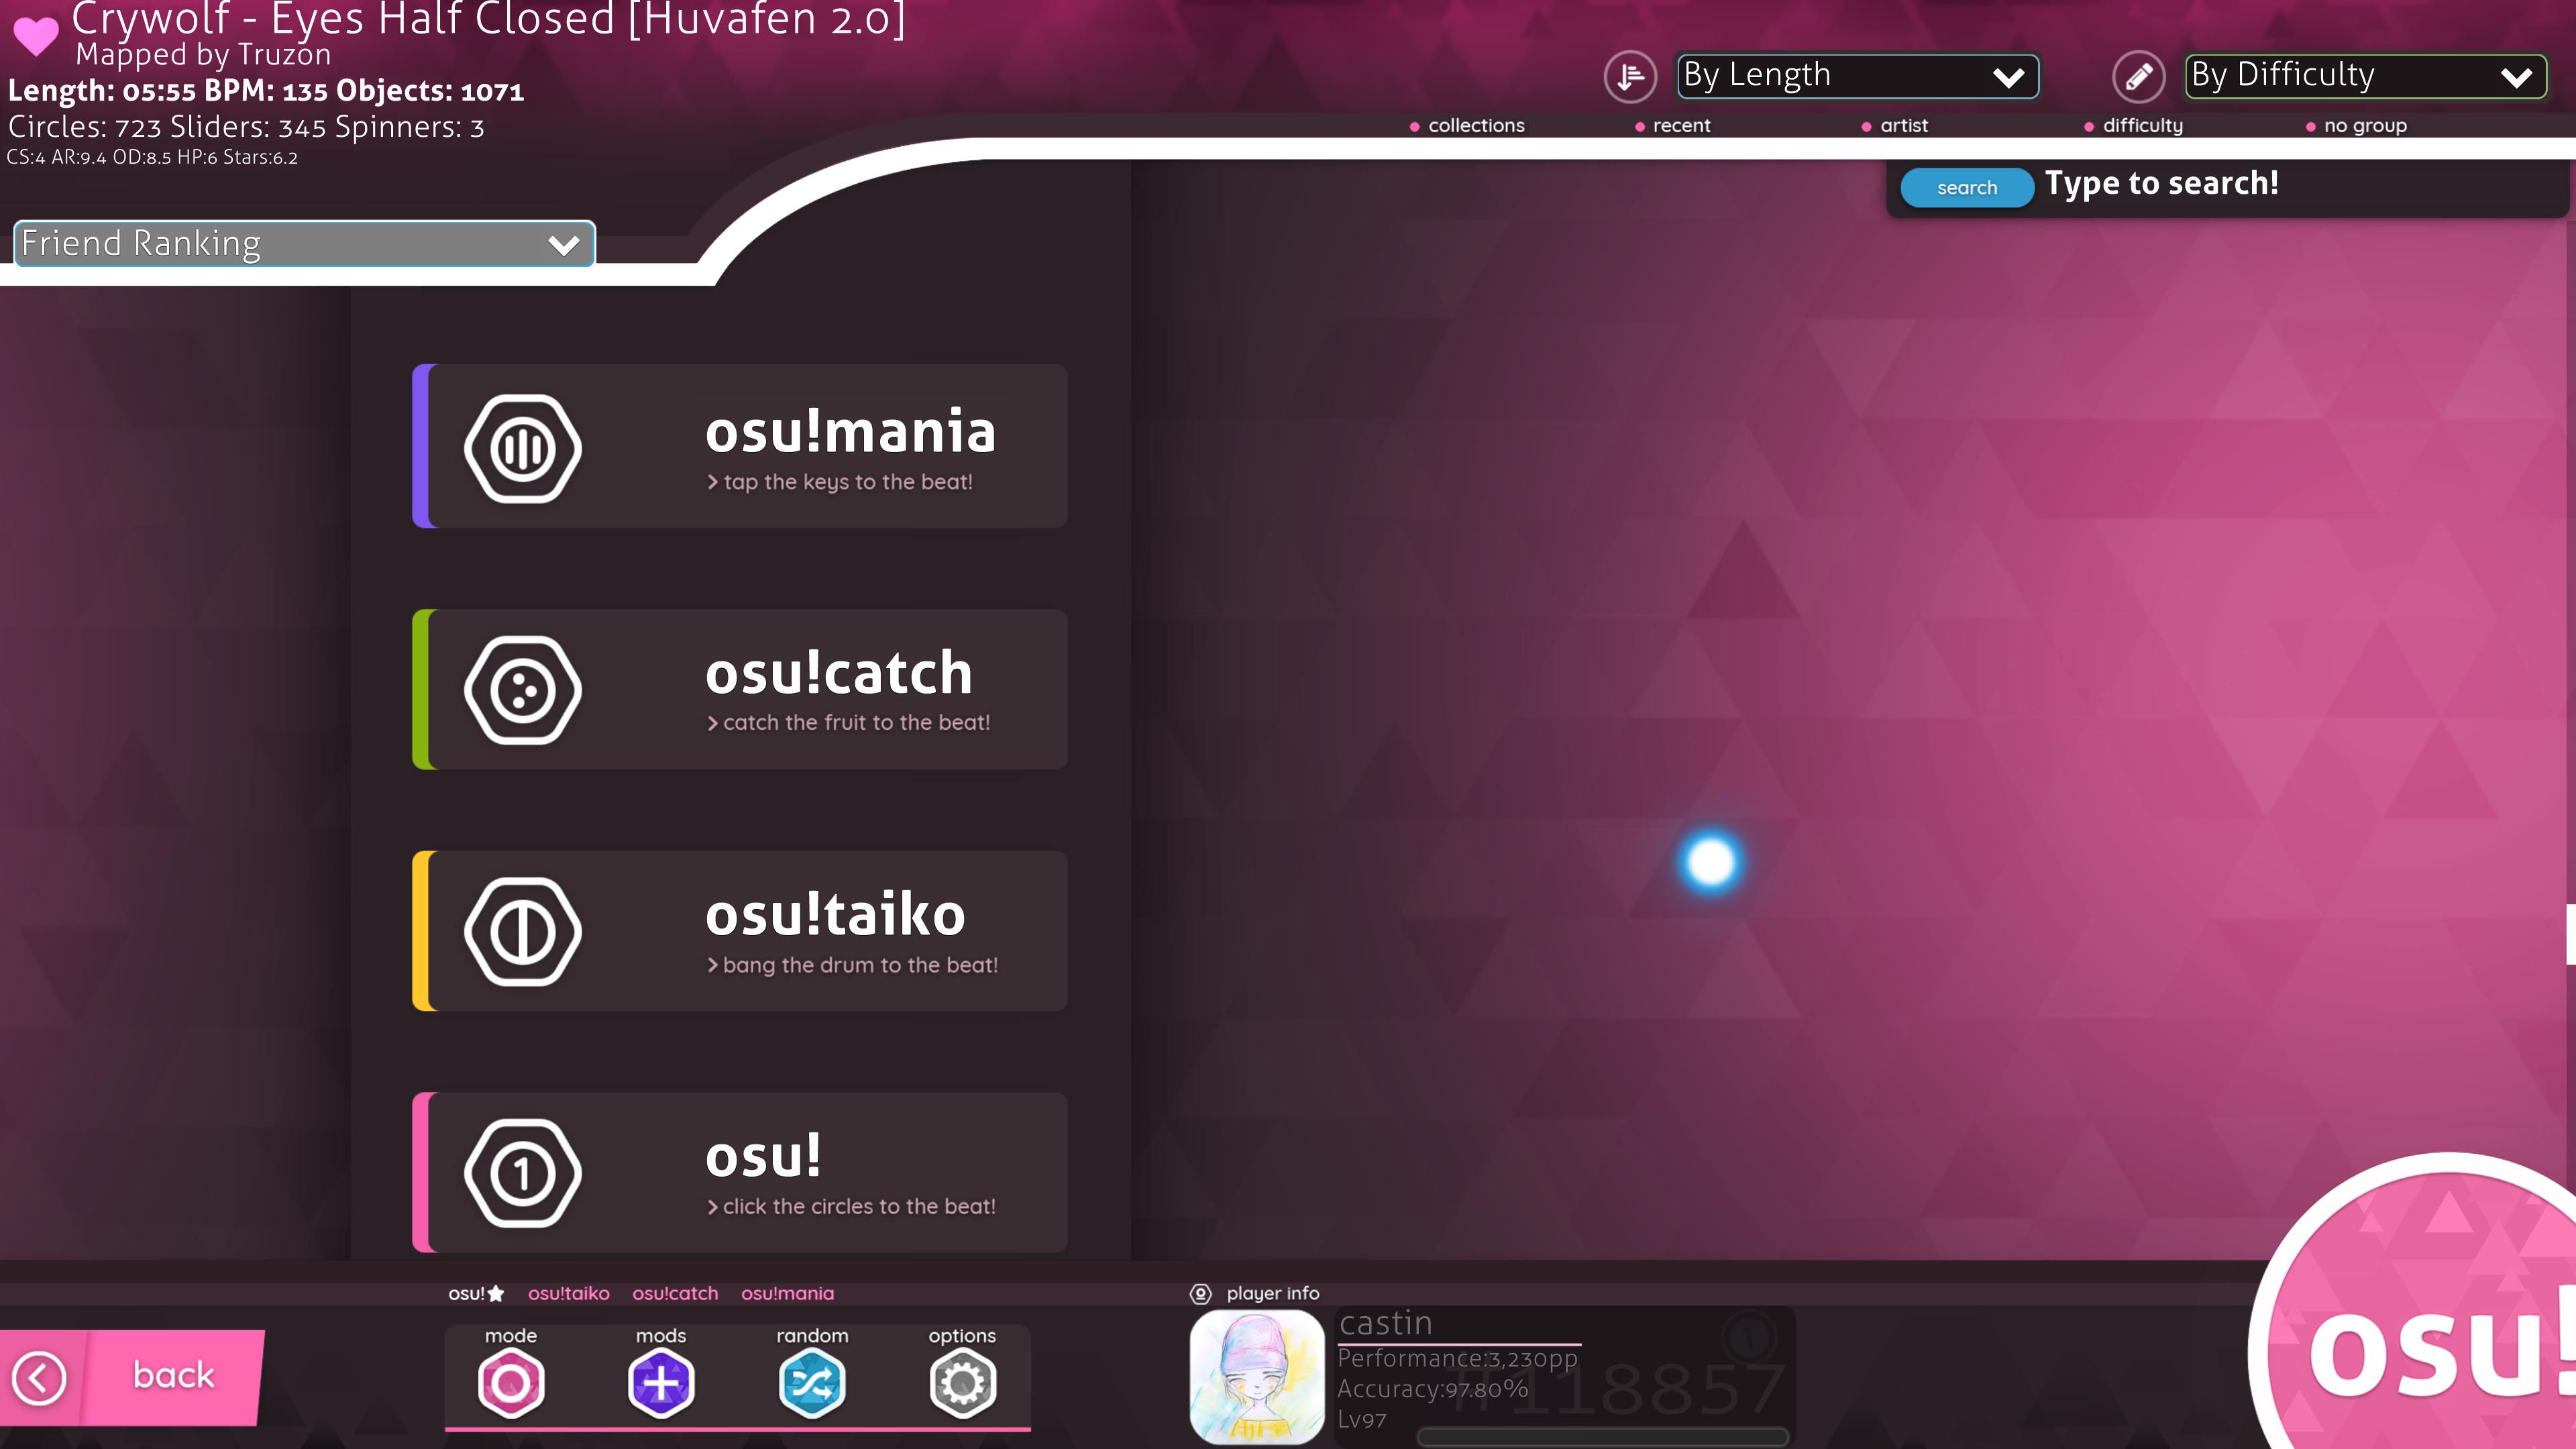Click the CS AR OD HP Stars line
2576x1449 pixels.
coord(152,157)
